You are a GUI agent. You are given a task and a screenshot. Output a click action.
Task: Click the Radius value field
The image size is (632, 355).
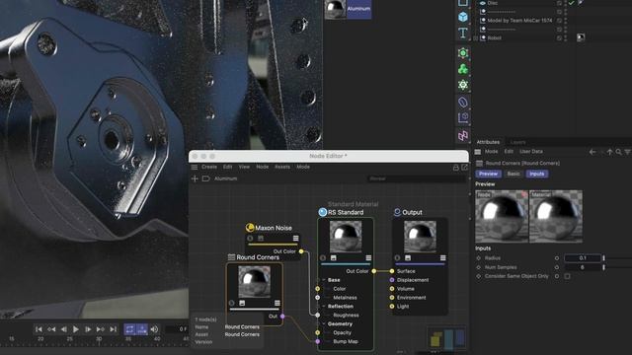pos(583,258)
